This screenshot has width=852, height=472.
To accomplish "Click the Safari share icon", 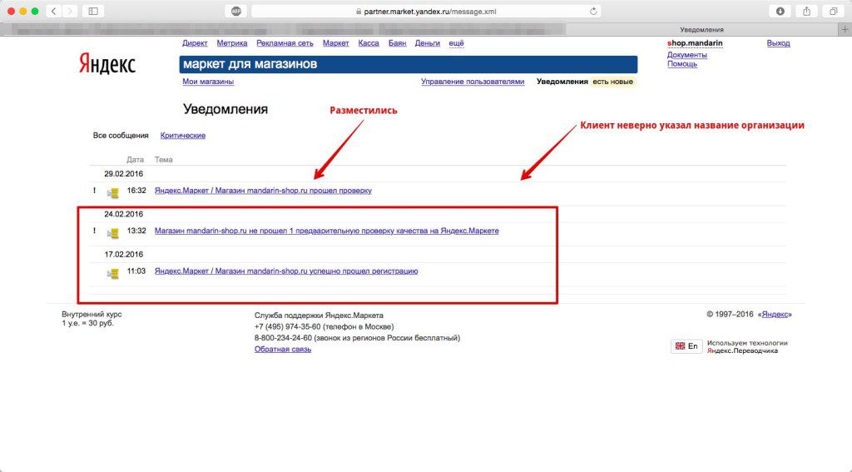I will click(806, 11).
